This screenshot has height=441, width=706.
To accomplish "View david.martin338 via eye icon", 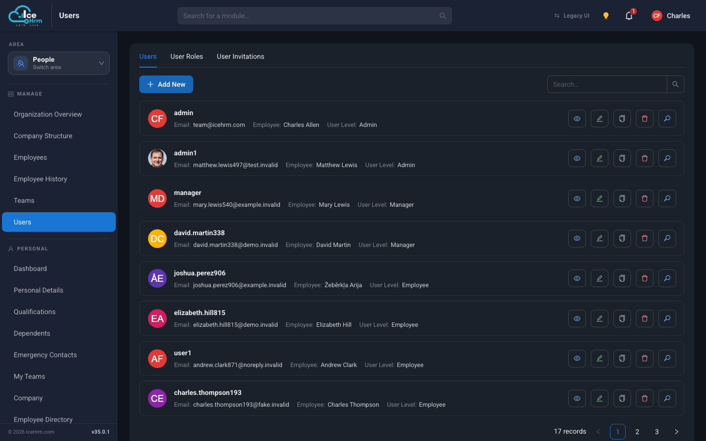I will (x=577, y=238).
